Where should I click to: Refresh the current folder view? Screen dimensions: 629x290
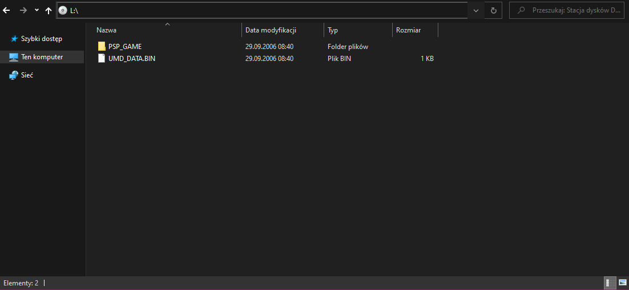(x=494, y=11)
